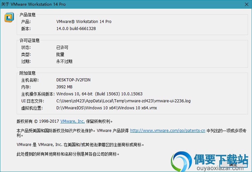Click the 产品信息 group heading
Viewport: 252px width, 172px height.
27,15
